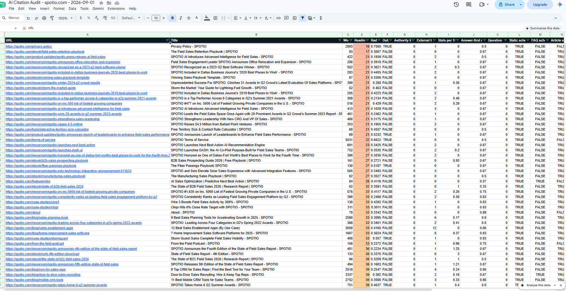566x291 pixels.
Task: Apply percent format icon
Action: click(x=88, y=18)
